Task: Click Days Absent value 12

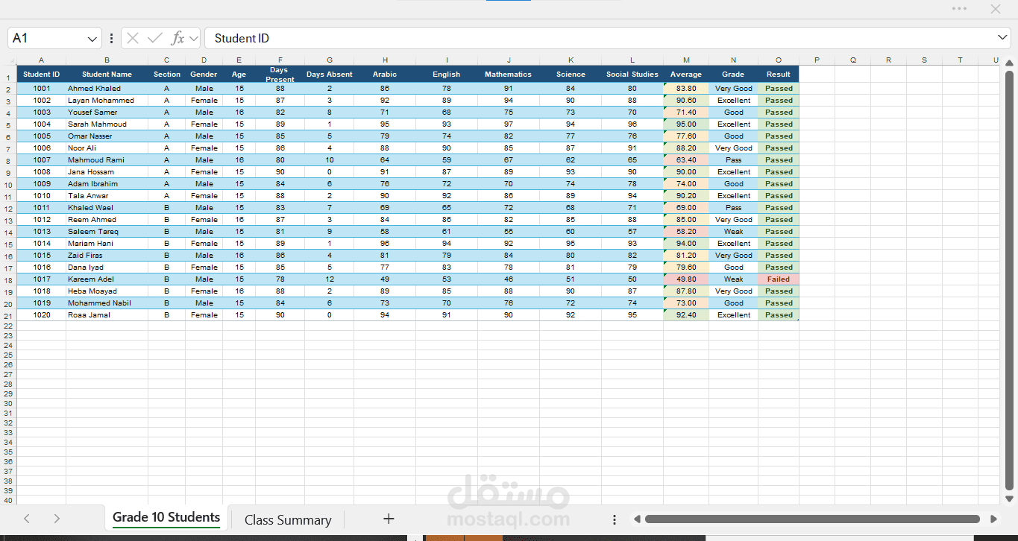Action: [x=329, y=279]
